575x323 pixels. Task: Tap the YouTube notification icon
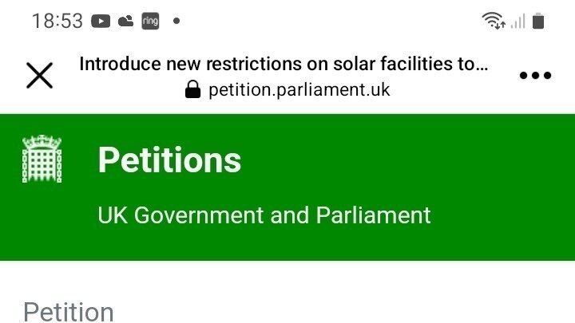[101, 22]
